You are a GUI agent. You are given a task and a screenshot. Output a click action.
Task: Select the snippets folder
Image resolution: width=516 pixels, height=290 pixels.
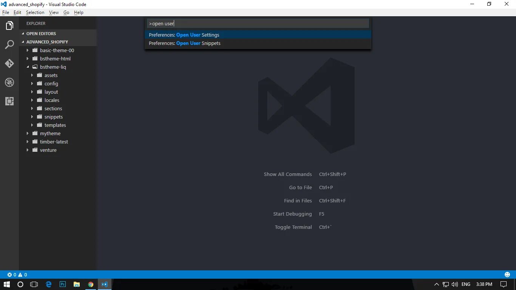coord(54,117)
